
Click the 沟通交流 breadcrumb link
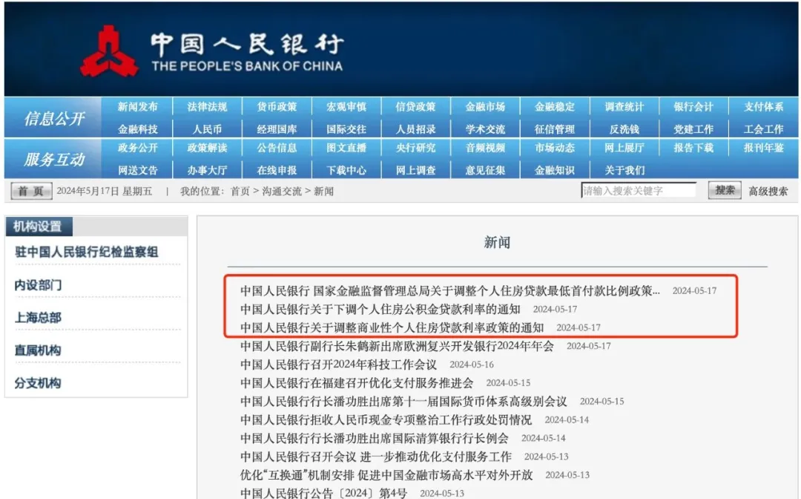(282, 192)
